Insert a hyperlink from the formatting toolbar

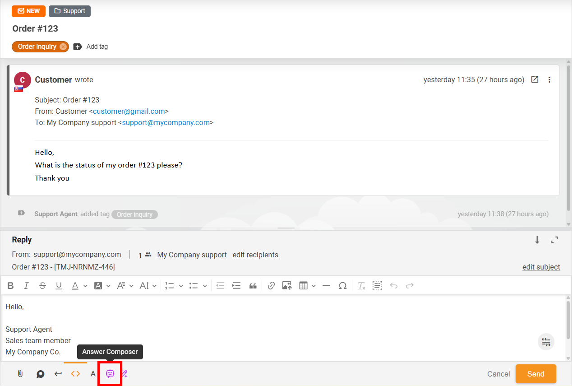[x=271, y=285]
